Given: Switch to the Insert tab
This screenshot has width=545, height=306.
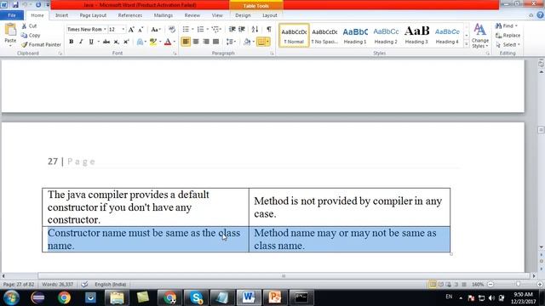Looking at the screenshot, I should point(61,15).
